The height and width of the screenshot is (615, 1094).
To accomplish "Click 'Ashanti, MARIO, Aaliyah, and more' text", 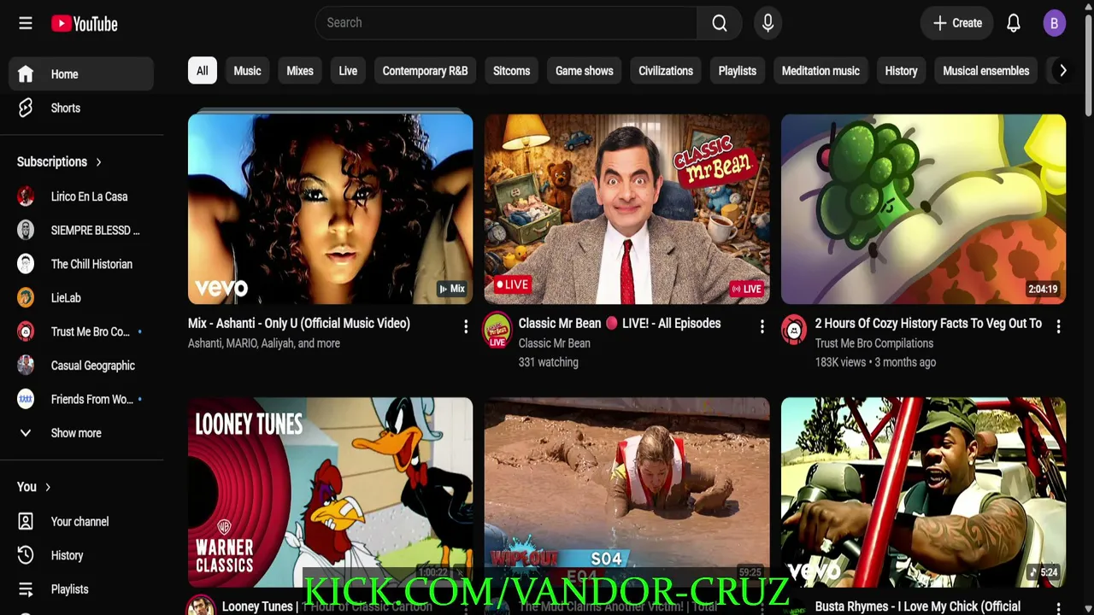I will (264, 343).
